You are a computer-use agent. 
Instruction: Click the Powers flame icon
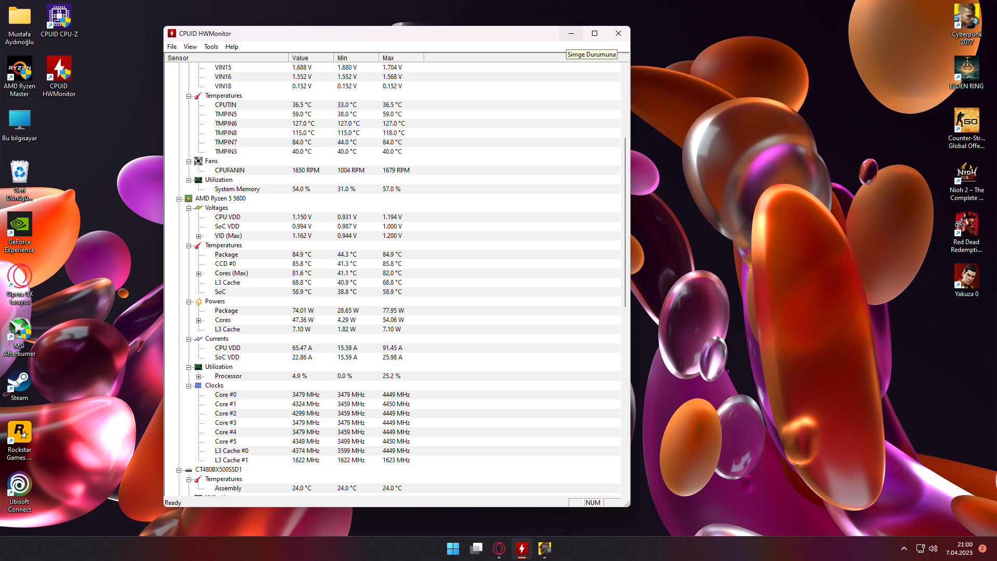click(x=198, y=301)
